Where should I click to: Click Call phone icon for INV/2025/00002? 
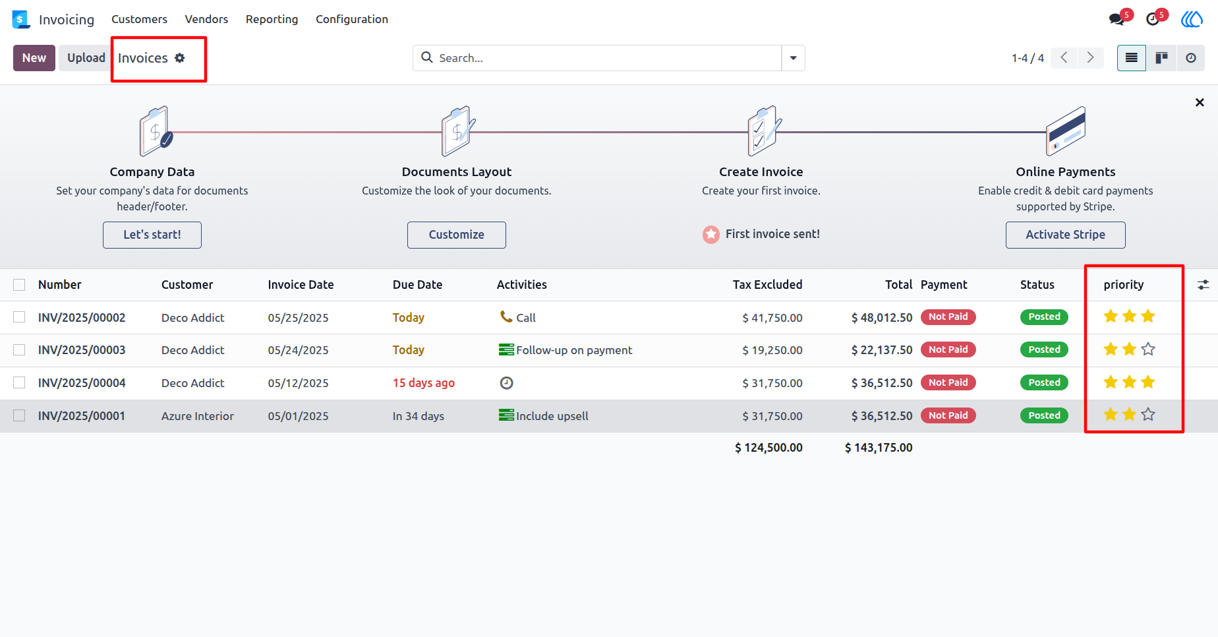click(506, 317)
